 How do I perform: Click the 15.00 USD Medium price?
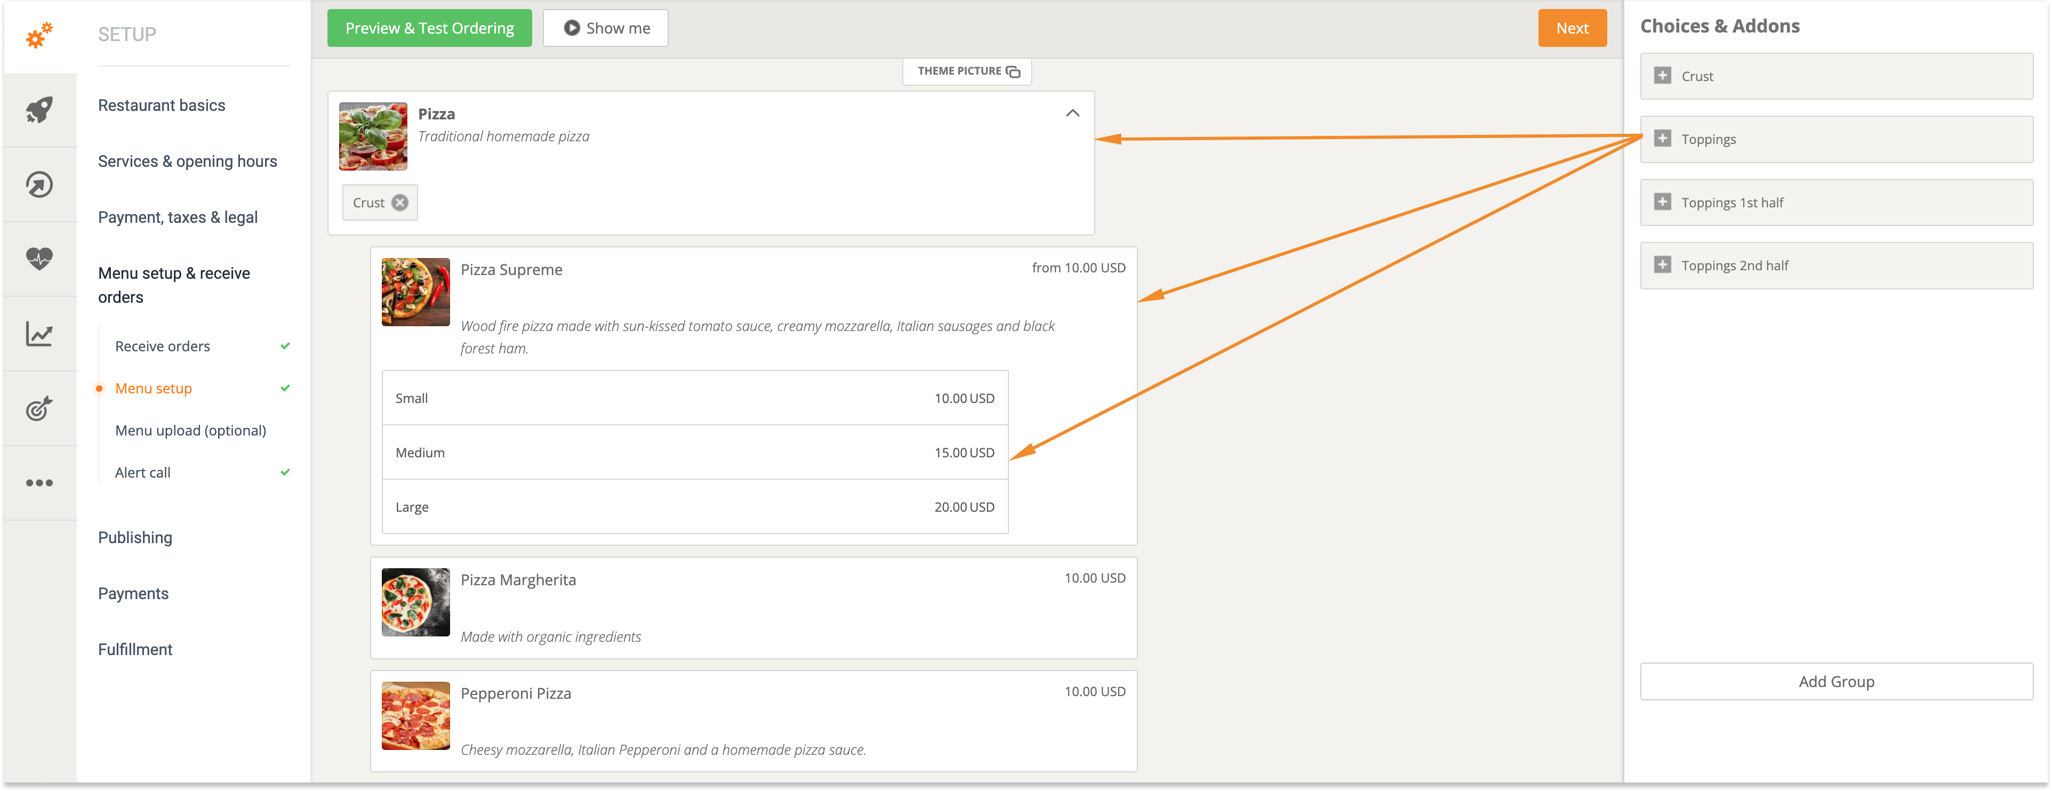point(964,451)
